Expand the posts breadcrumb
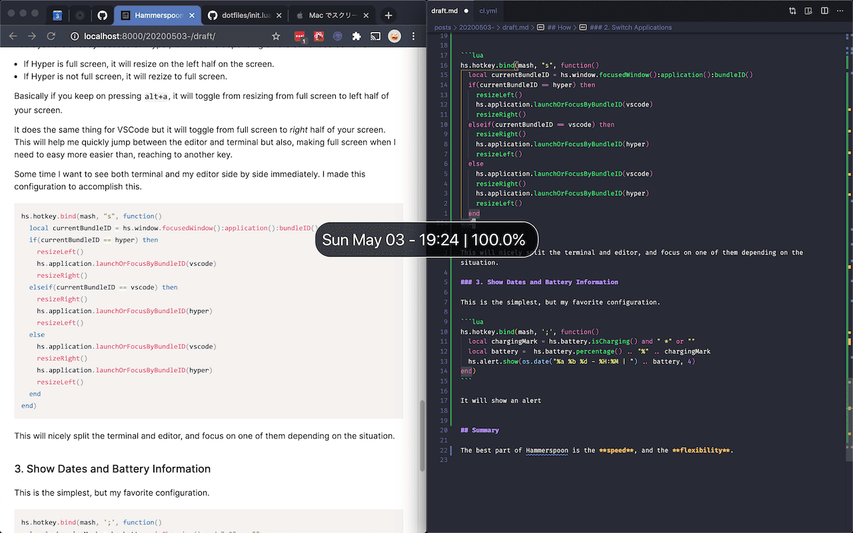The height and width of the screenshot is (533, 853). 442,27
